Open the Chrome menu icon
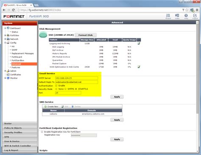This screenshot has height=155, width=201. click(197, 10)
